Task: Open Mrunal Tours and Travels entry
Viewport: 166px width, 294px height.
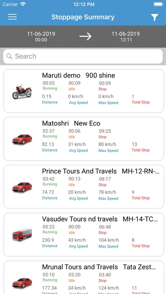Action: coord(84,278)
